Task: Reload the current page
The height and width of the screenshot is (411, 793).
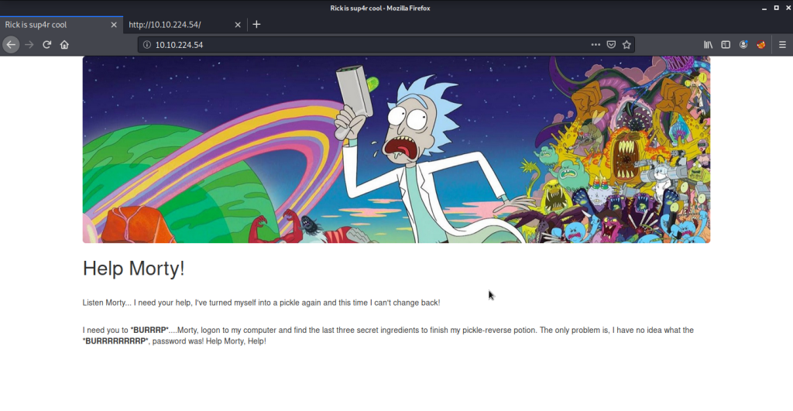Action: point(47,45)
